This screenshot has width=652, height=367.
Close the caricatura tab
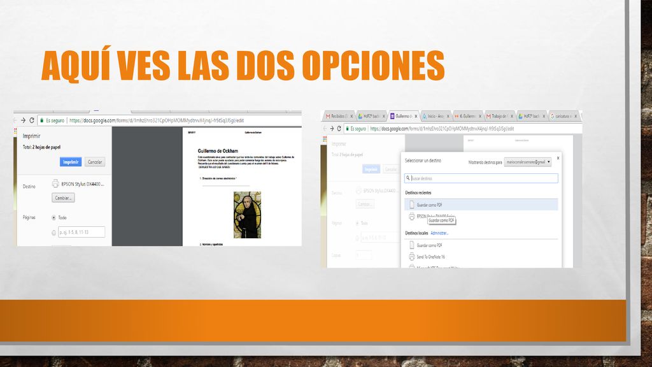click(x=576, y=116)
